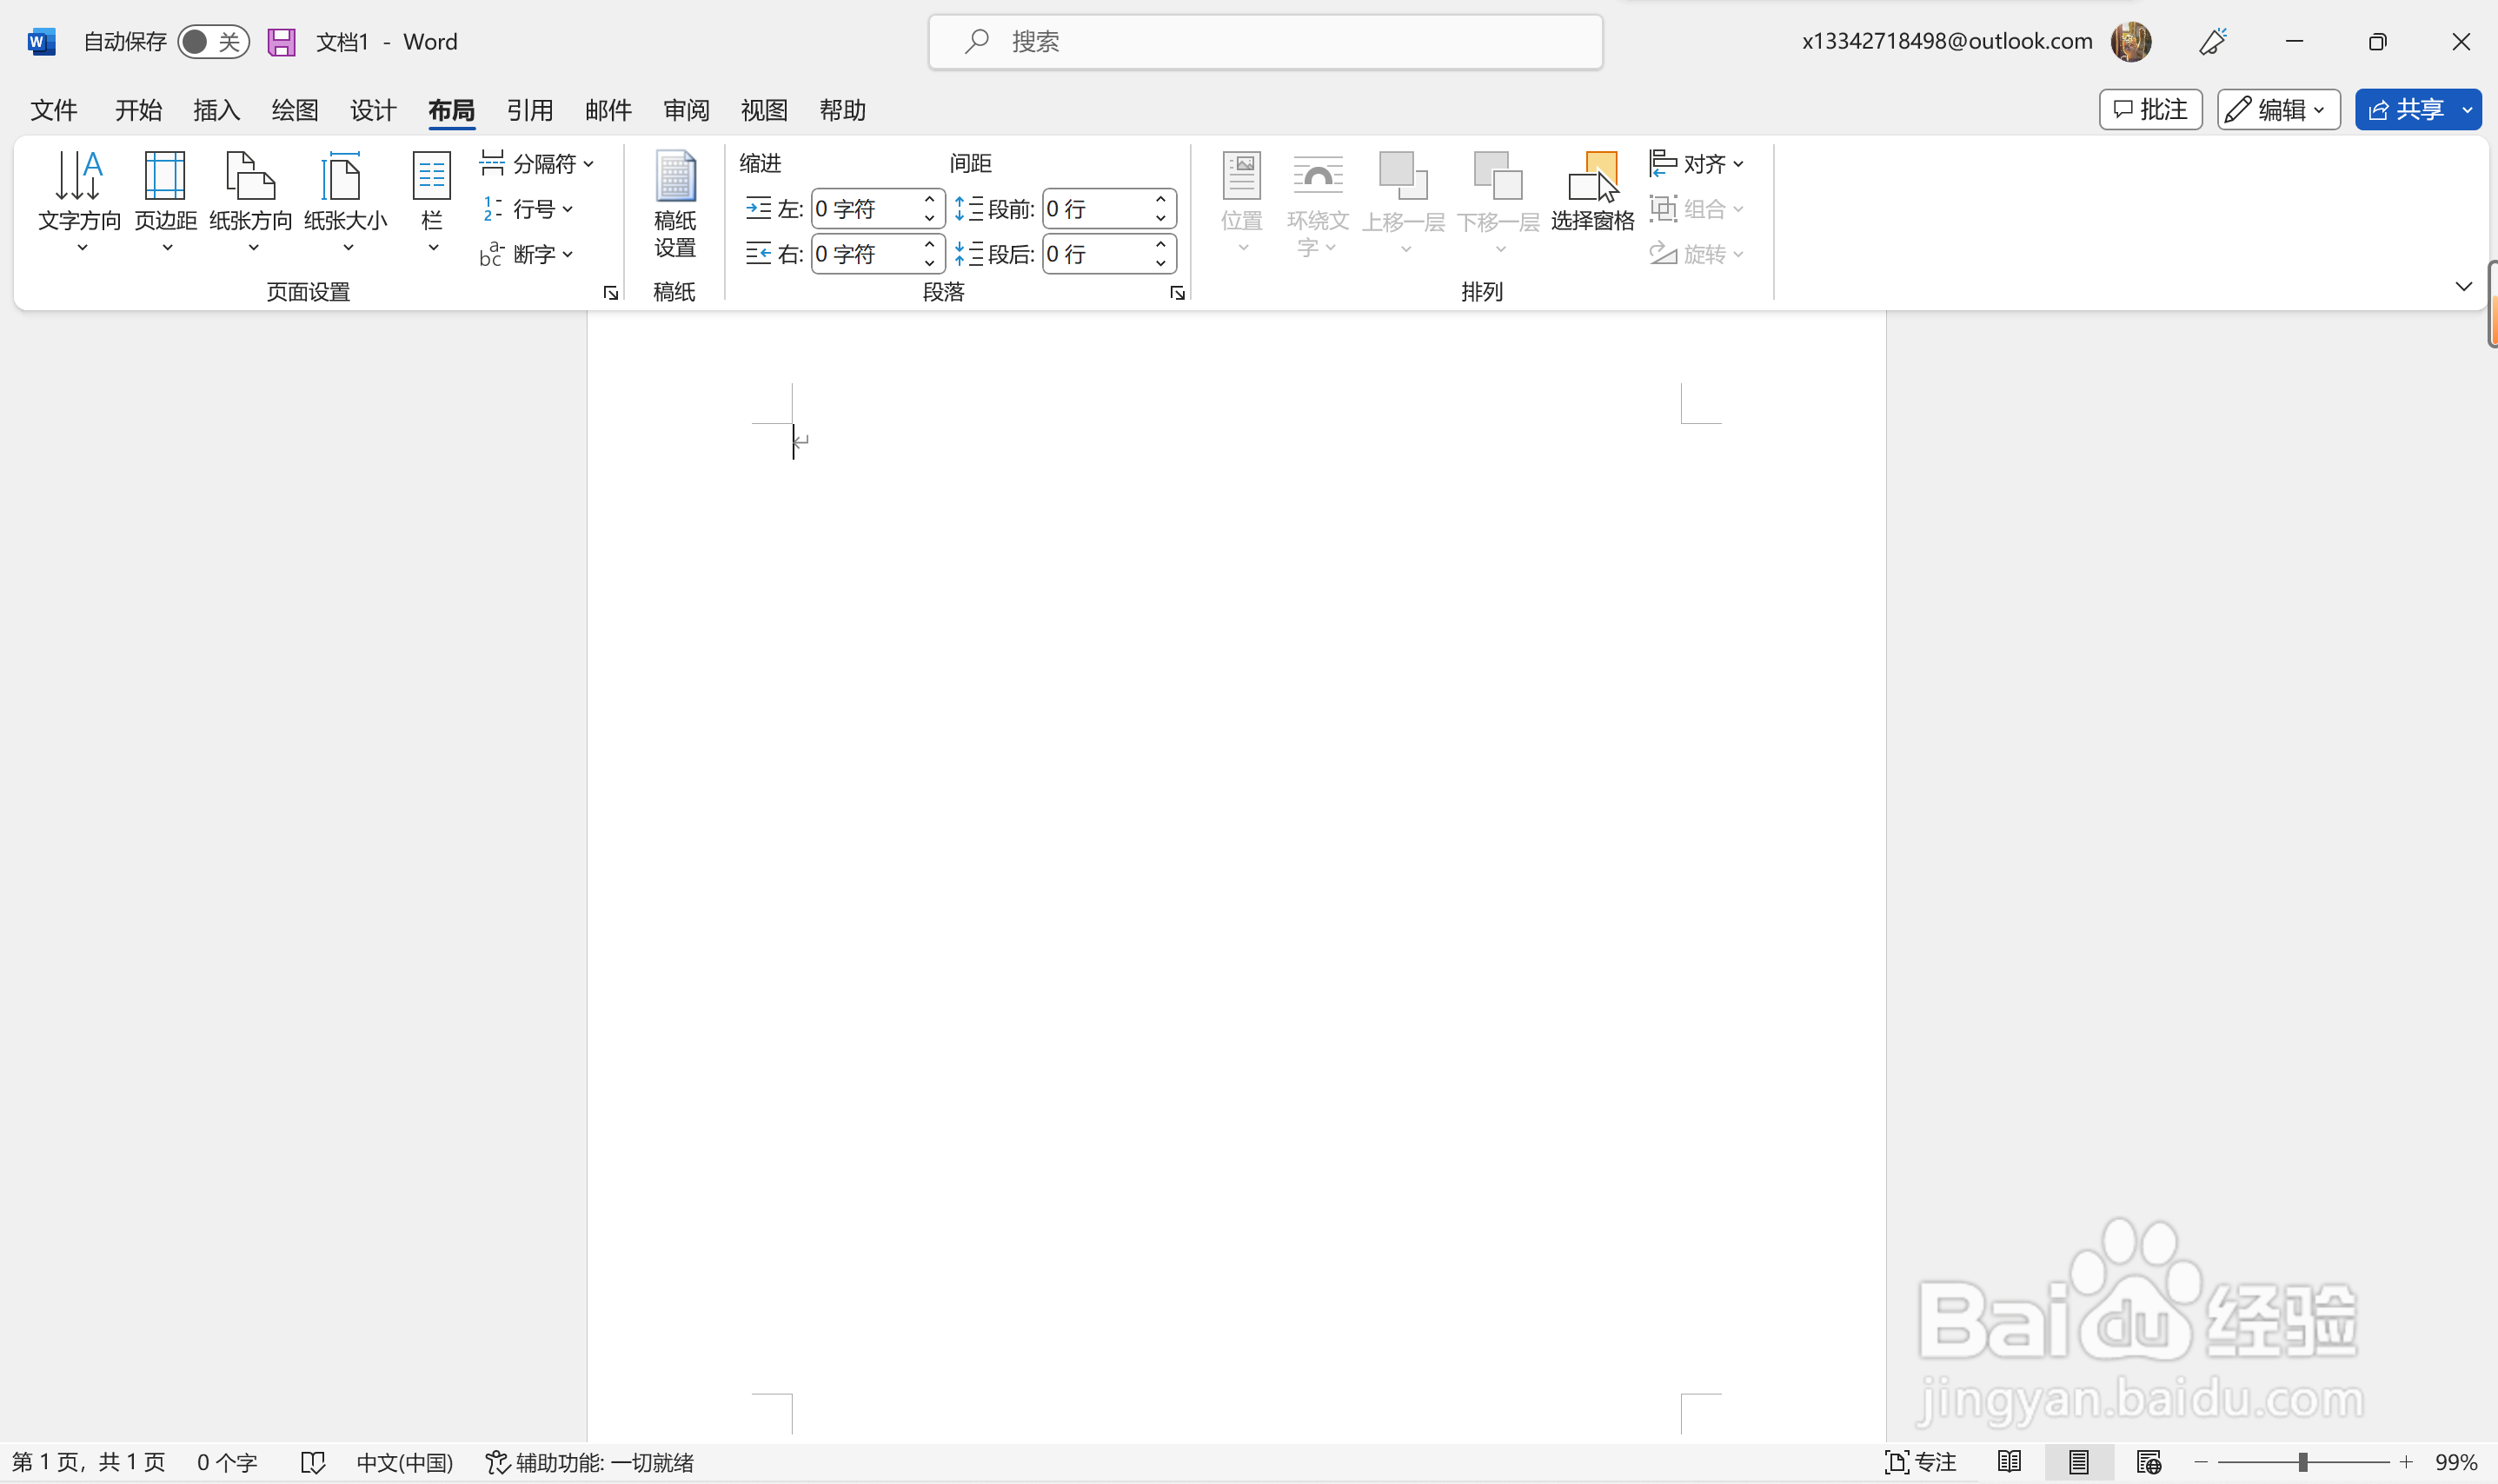Switch to Web Layout view icon
The width and height of the screenshot is (2498, 1484).
coord(2148,1462)
